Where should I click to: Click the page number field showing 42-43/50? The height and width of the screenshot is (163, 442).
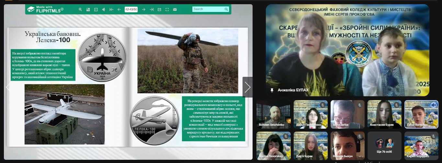131,9
